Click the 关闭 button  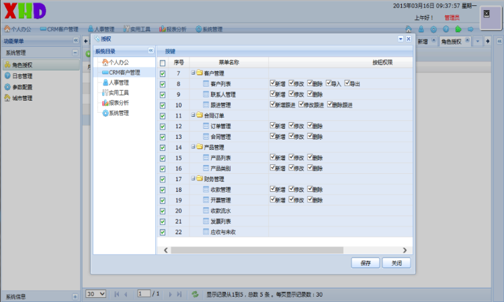click(396, 263)
